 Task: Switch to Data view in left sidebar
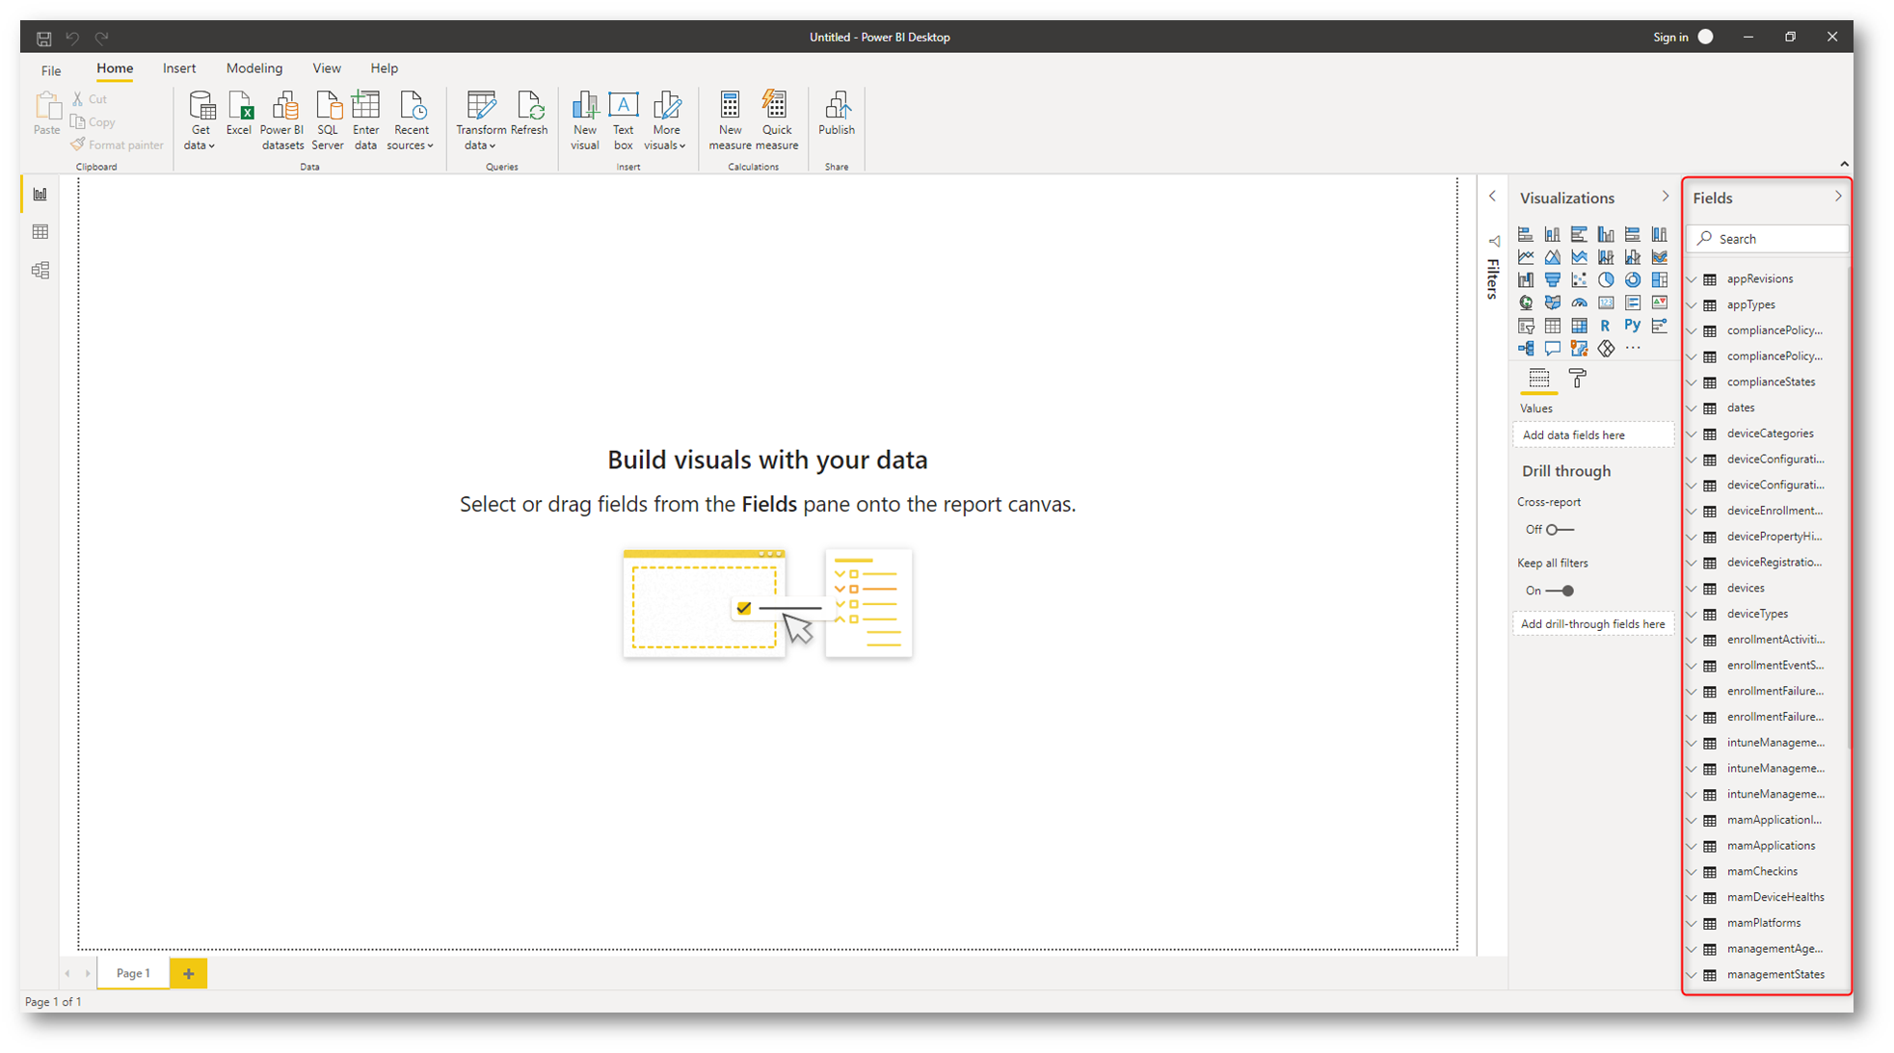tap(40, 232)
